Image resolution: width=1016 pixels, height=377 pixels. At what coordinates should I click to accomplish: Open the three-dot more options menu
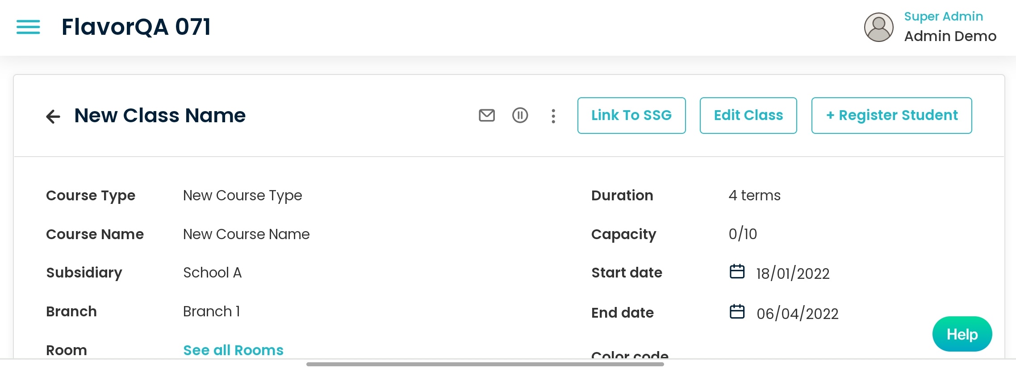click(x=553, y=116)
